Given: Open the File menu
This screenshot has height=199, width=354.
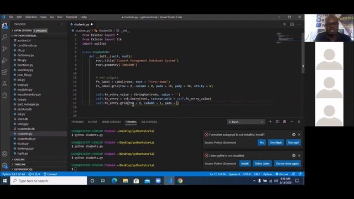Looking at the screenshot, I should coord(11,17).
